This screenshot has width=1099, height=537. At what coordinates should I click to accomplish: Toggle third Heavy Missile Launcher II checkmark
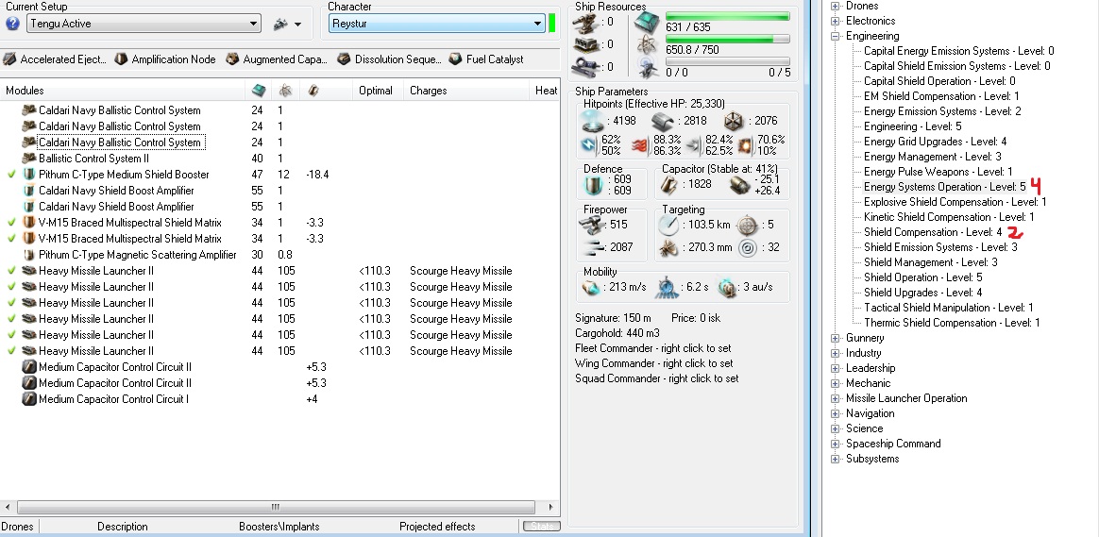point(11,303)
